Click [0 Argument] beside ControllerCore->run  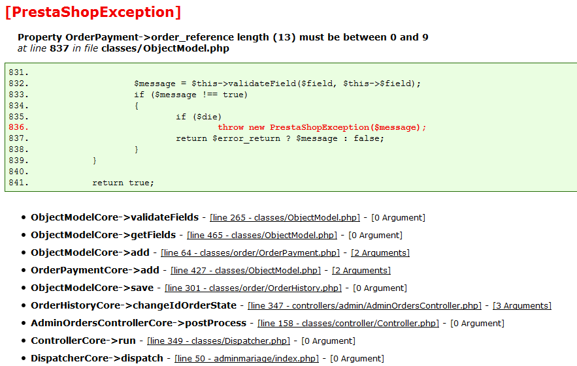328,341
